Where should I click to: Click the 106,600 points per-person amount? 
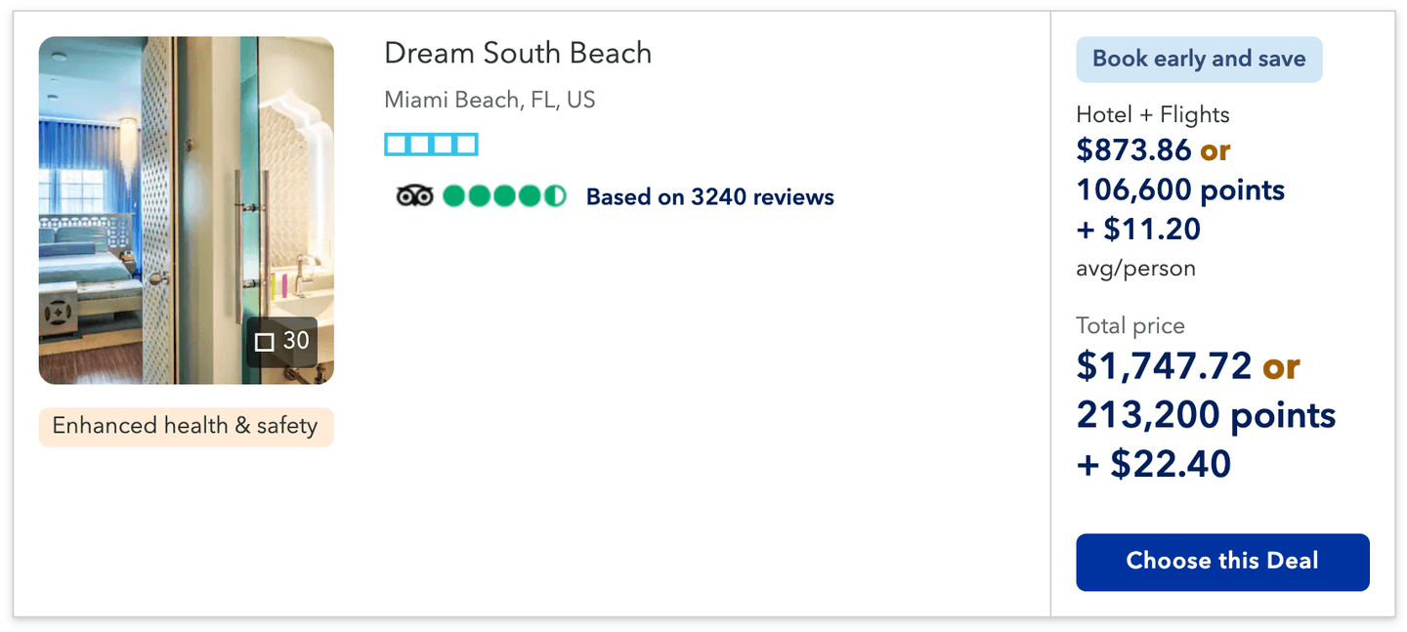[1179, 190]
